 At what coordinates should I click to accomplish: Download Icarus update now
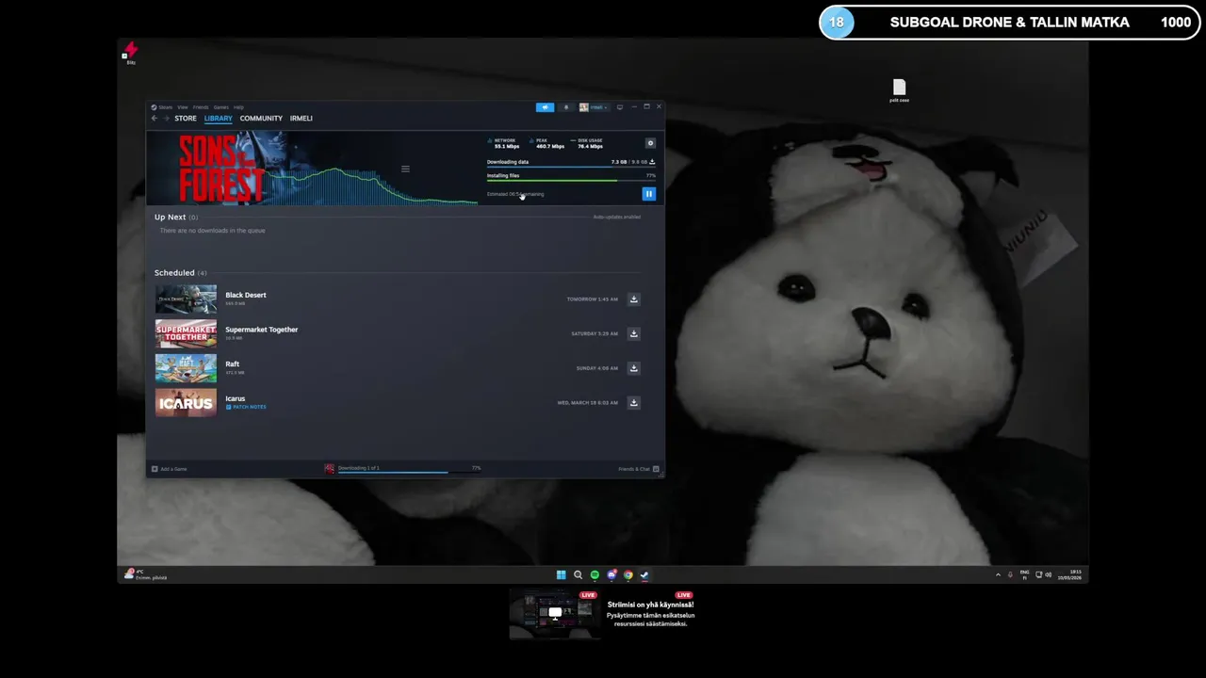tap(634, 403)
